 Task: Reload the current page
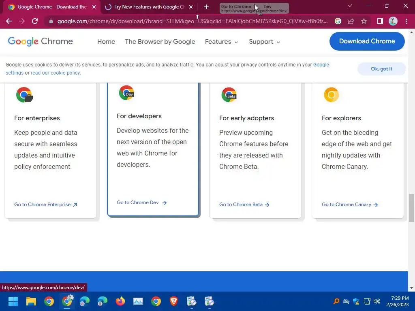[35, 21]
